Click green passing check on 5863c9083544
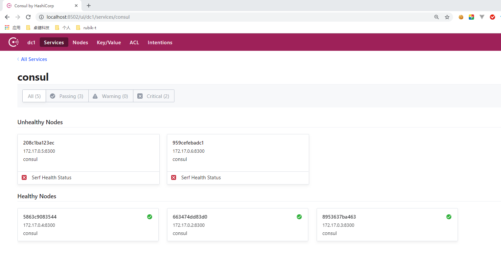 pyautogui.click(x=149, y=217)
